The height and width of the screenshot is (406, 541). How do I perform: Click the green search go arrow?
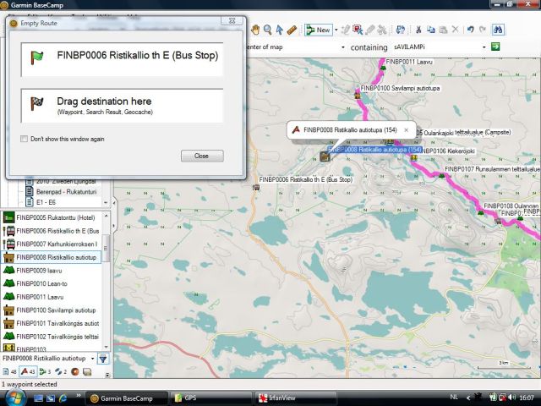coord(496,47)
